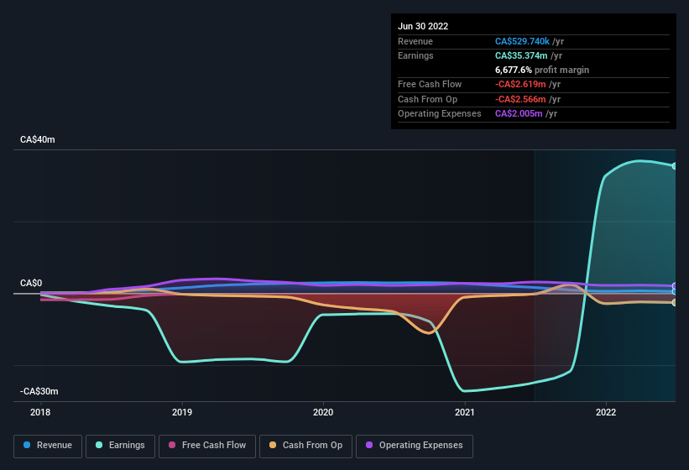
Task: Click the pink Free Cash Flow legend dot
Action: (172, 445)
